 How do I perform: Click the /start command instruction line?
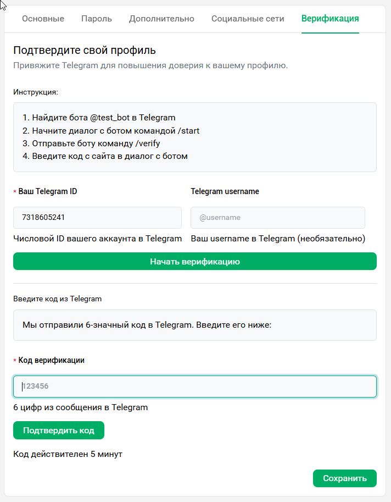111,131
